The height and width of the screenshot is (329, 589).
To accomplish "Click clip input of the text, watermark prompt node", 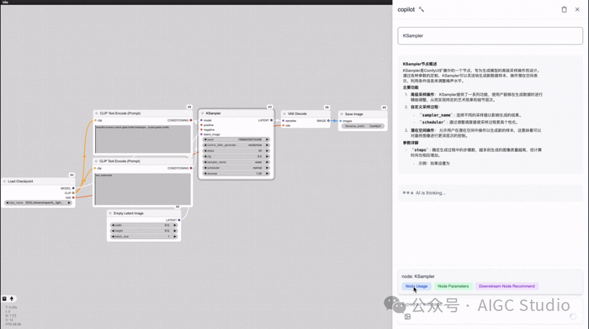I will [95, 168].
